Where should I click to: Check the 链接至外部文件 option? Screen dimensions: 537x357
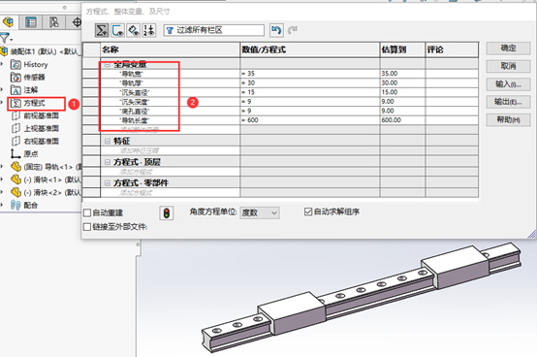tap(87, 227)
